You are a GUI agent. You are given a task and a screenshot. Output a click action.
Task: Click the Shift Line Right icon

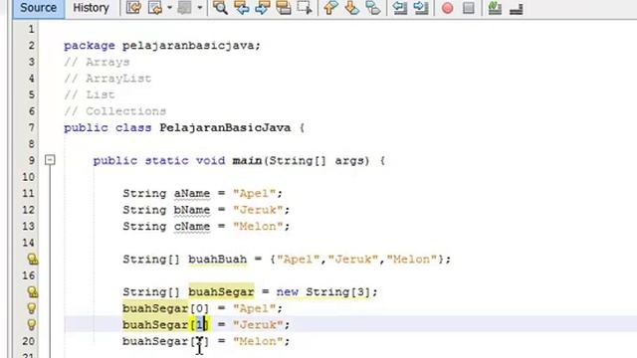pos(421,8)
